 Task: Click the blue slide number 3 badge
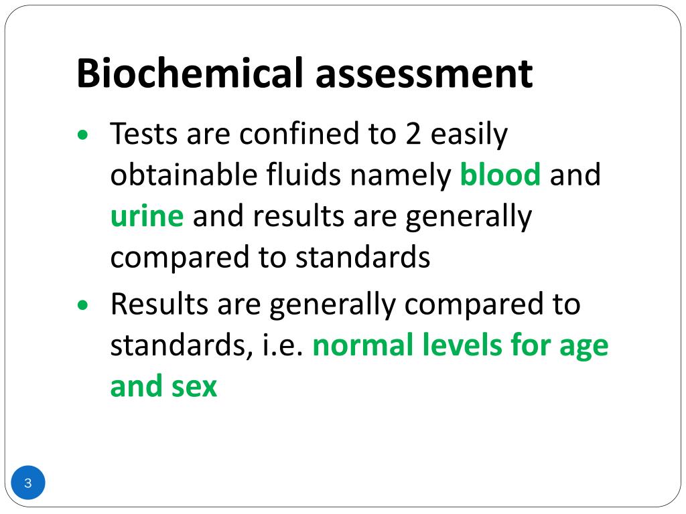[28, 483]
